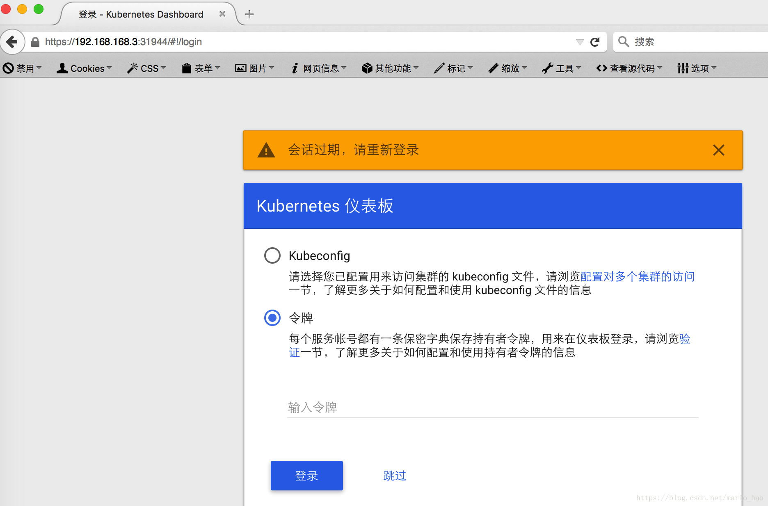Screen dimensions: 768x506
Task: Expand the 禁用 dropdown arrow
Action: (39, 68)
